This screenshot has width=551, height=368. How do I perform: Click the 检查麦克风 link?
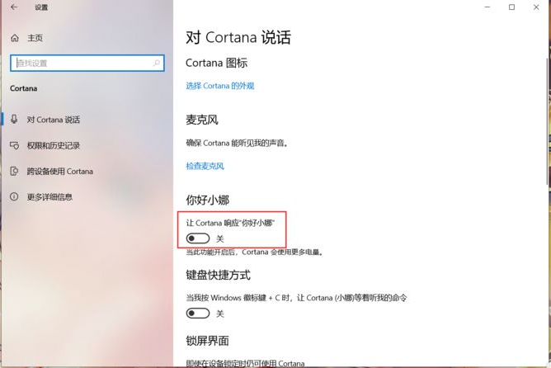(205, 166)
